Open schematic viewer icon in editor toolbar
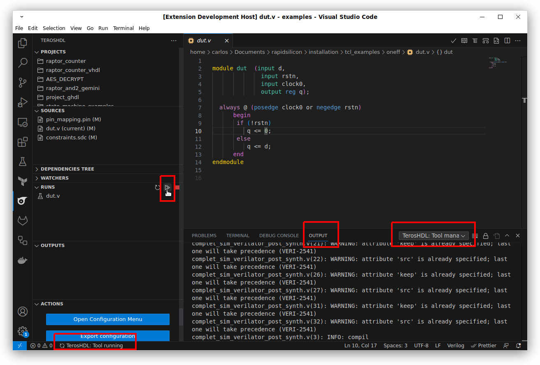540x365 pixels. pos(486,41)
